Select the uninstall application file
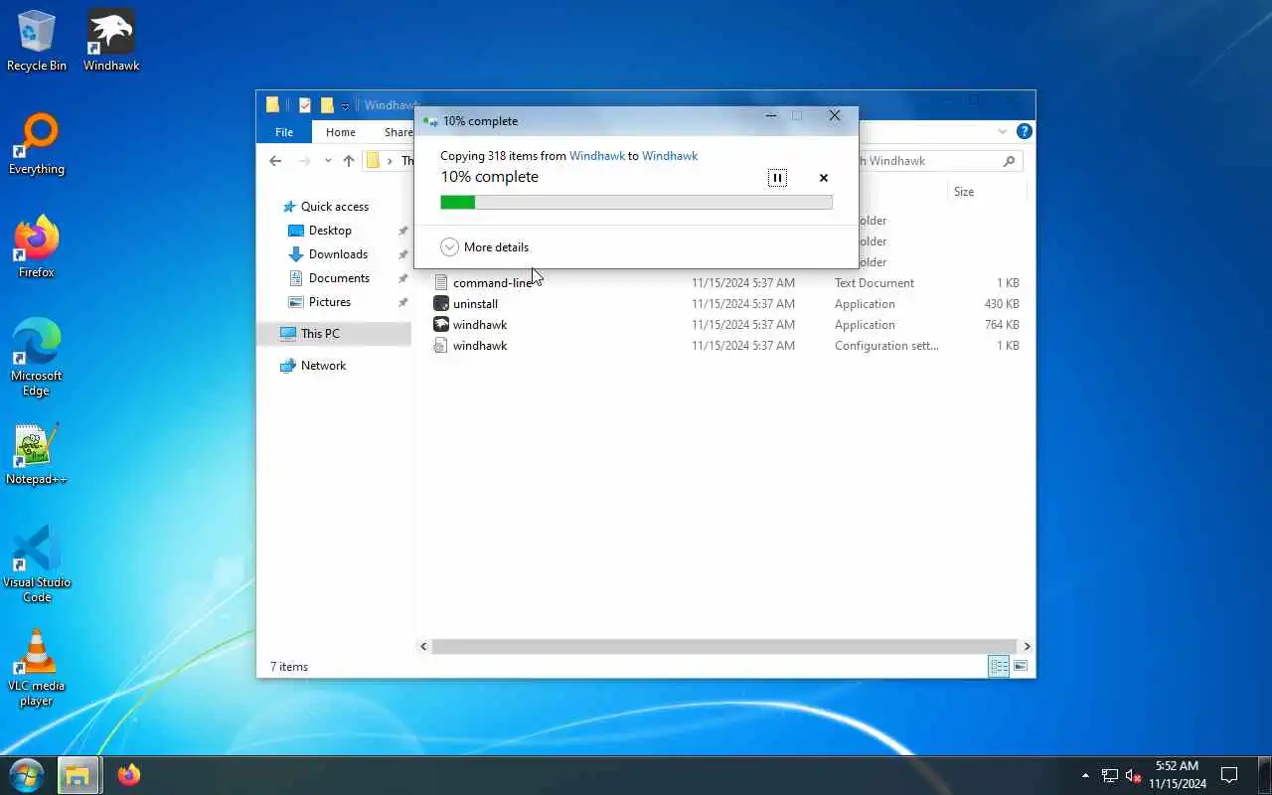This screenshot has width=1272, height=795. [x=726, y=304]
